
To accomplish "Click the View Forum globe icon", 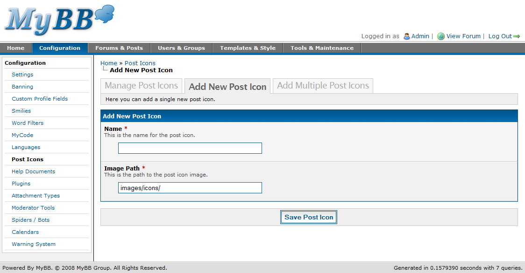I will (x=440, y=36).
